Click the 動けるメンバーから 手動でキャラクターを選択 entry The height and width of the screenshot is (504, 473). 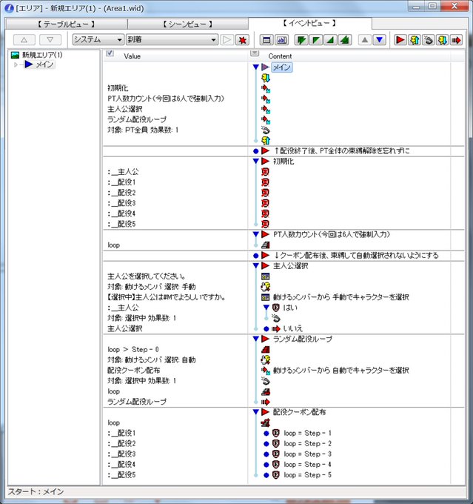click(341, 297)
